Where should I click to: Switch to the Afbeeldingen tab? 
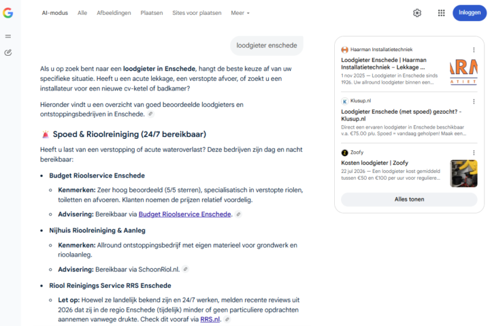[x=114, y=13]
